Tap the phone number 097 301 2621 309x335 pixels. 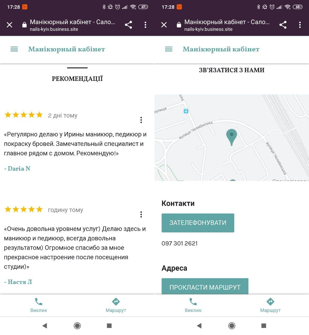pos(180,243)
